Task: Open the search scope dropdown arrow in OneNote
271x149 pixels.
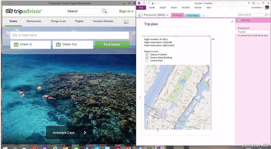Action: [269, 15]
